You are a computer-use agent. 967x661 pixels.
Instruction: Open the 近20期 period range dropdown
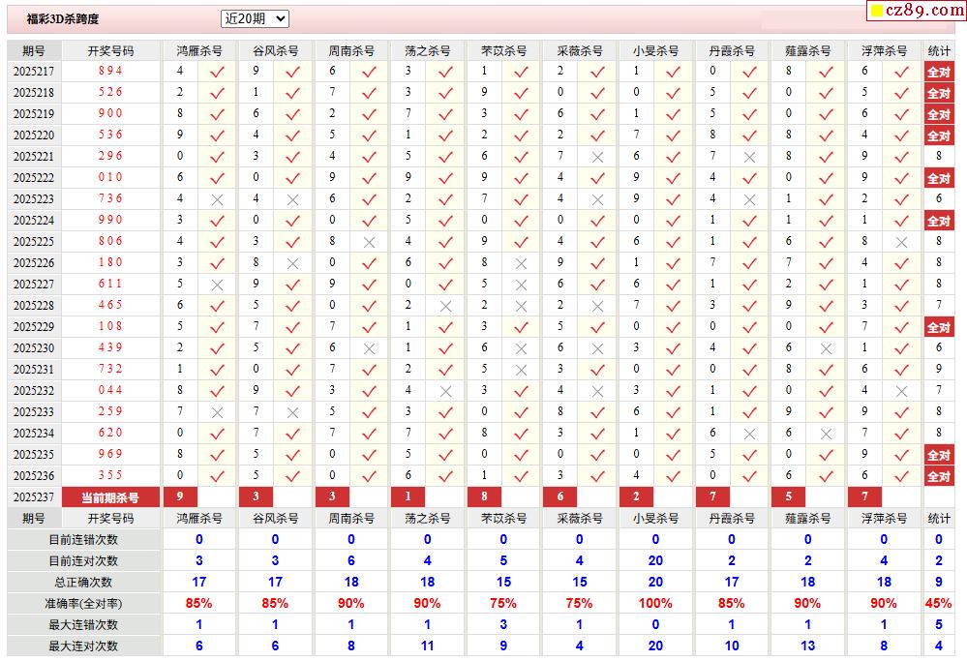click(x=255, y=19)
